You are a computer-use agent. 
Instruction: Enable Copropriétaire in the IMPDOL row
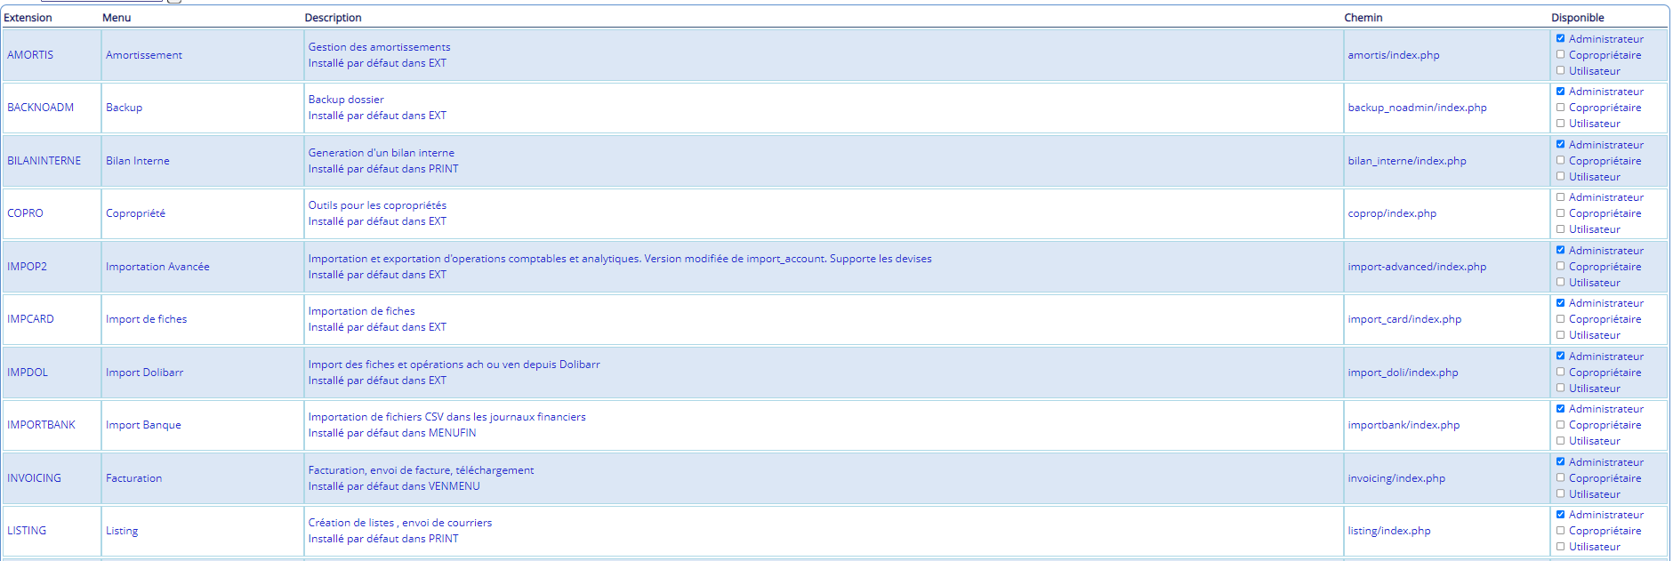click(x=1560, y=373)
